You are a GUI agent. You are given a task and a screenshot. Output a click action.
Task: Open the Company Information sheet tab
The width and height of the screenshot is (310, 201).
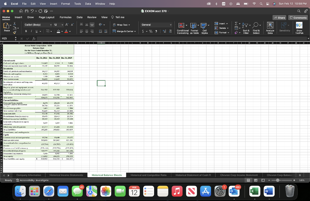click(29, 175)
